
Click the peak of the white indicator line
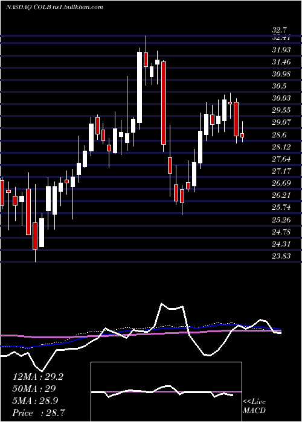(162, 304)
